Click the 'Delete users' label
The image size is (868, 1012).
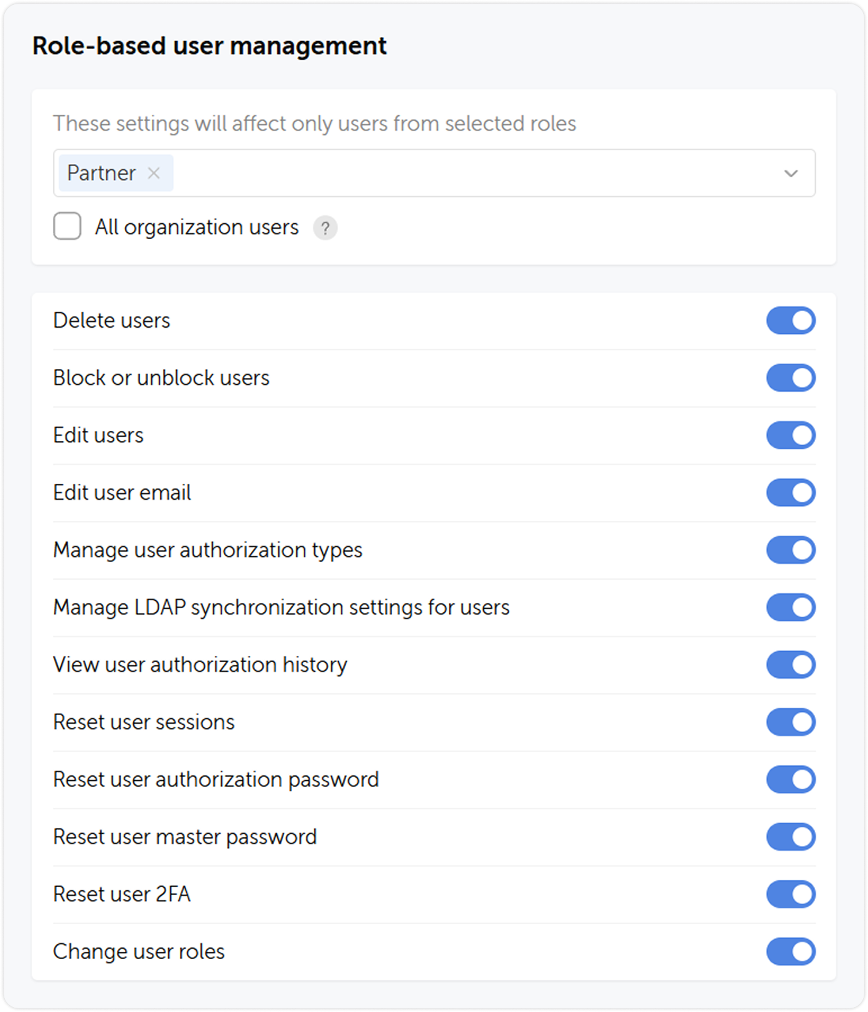pos(111,321)
